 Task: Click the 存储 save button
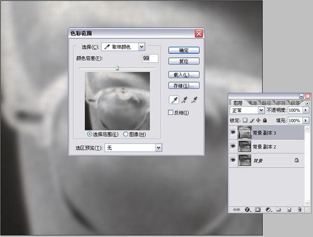(x=184, y=86)
